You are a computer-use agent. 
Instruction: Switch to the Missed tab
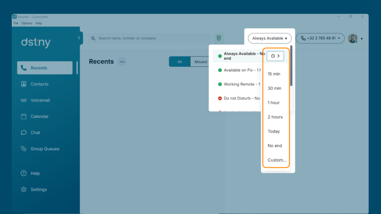click(201, 62)
